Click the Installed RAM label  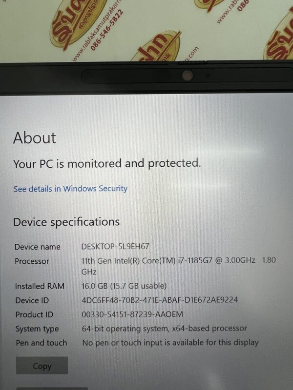pyautogui.click(x=40, y=286)
